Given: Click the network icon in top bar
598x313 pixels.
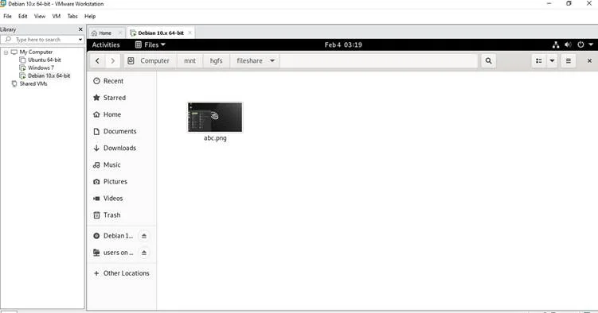Looking at the screenshot, I should [x=556, y=44].
